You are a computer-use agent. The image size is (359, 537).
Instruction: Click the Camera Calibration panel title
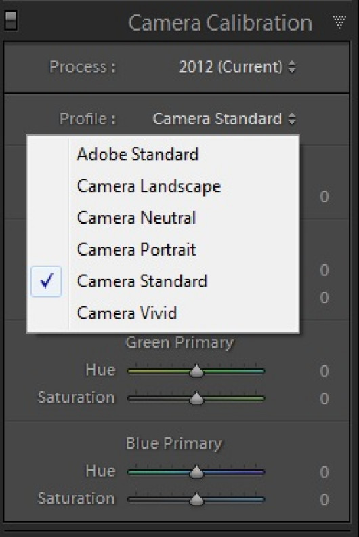pyautogui.click(x=220, y=23)
